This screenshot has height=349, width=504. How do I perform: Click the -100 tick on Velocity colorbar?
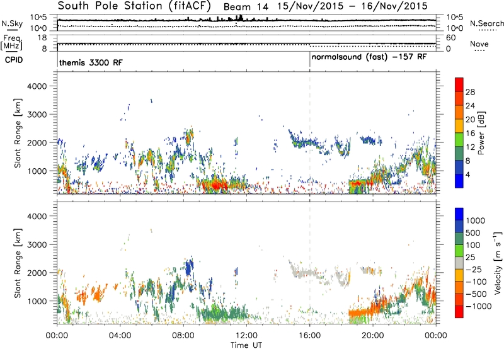tap(476, 282)
